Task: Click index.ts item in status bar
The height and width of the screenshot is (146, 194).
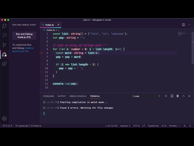Action: pyautogui.click(x=36, y=126)
